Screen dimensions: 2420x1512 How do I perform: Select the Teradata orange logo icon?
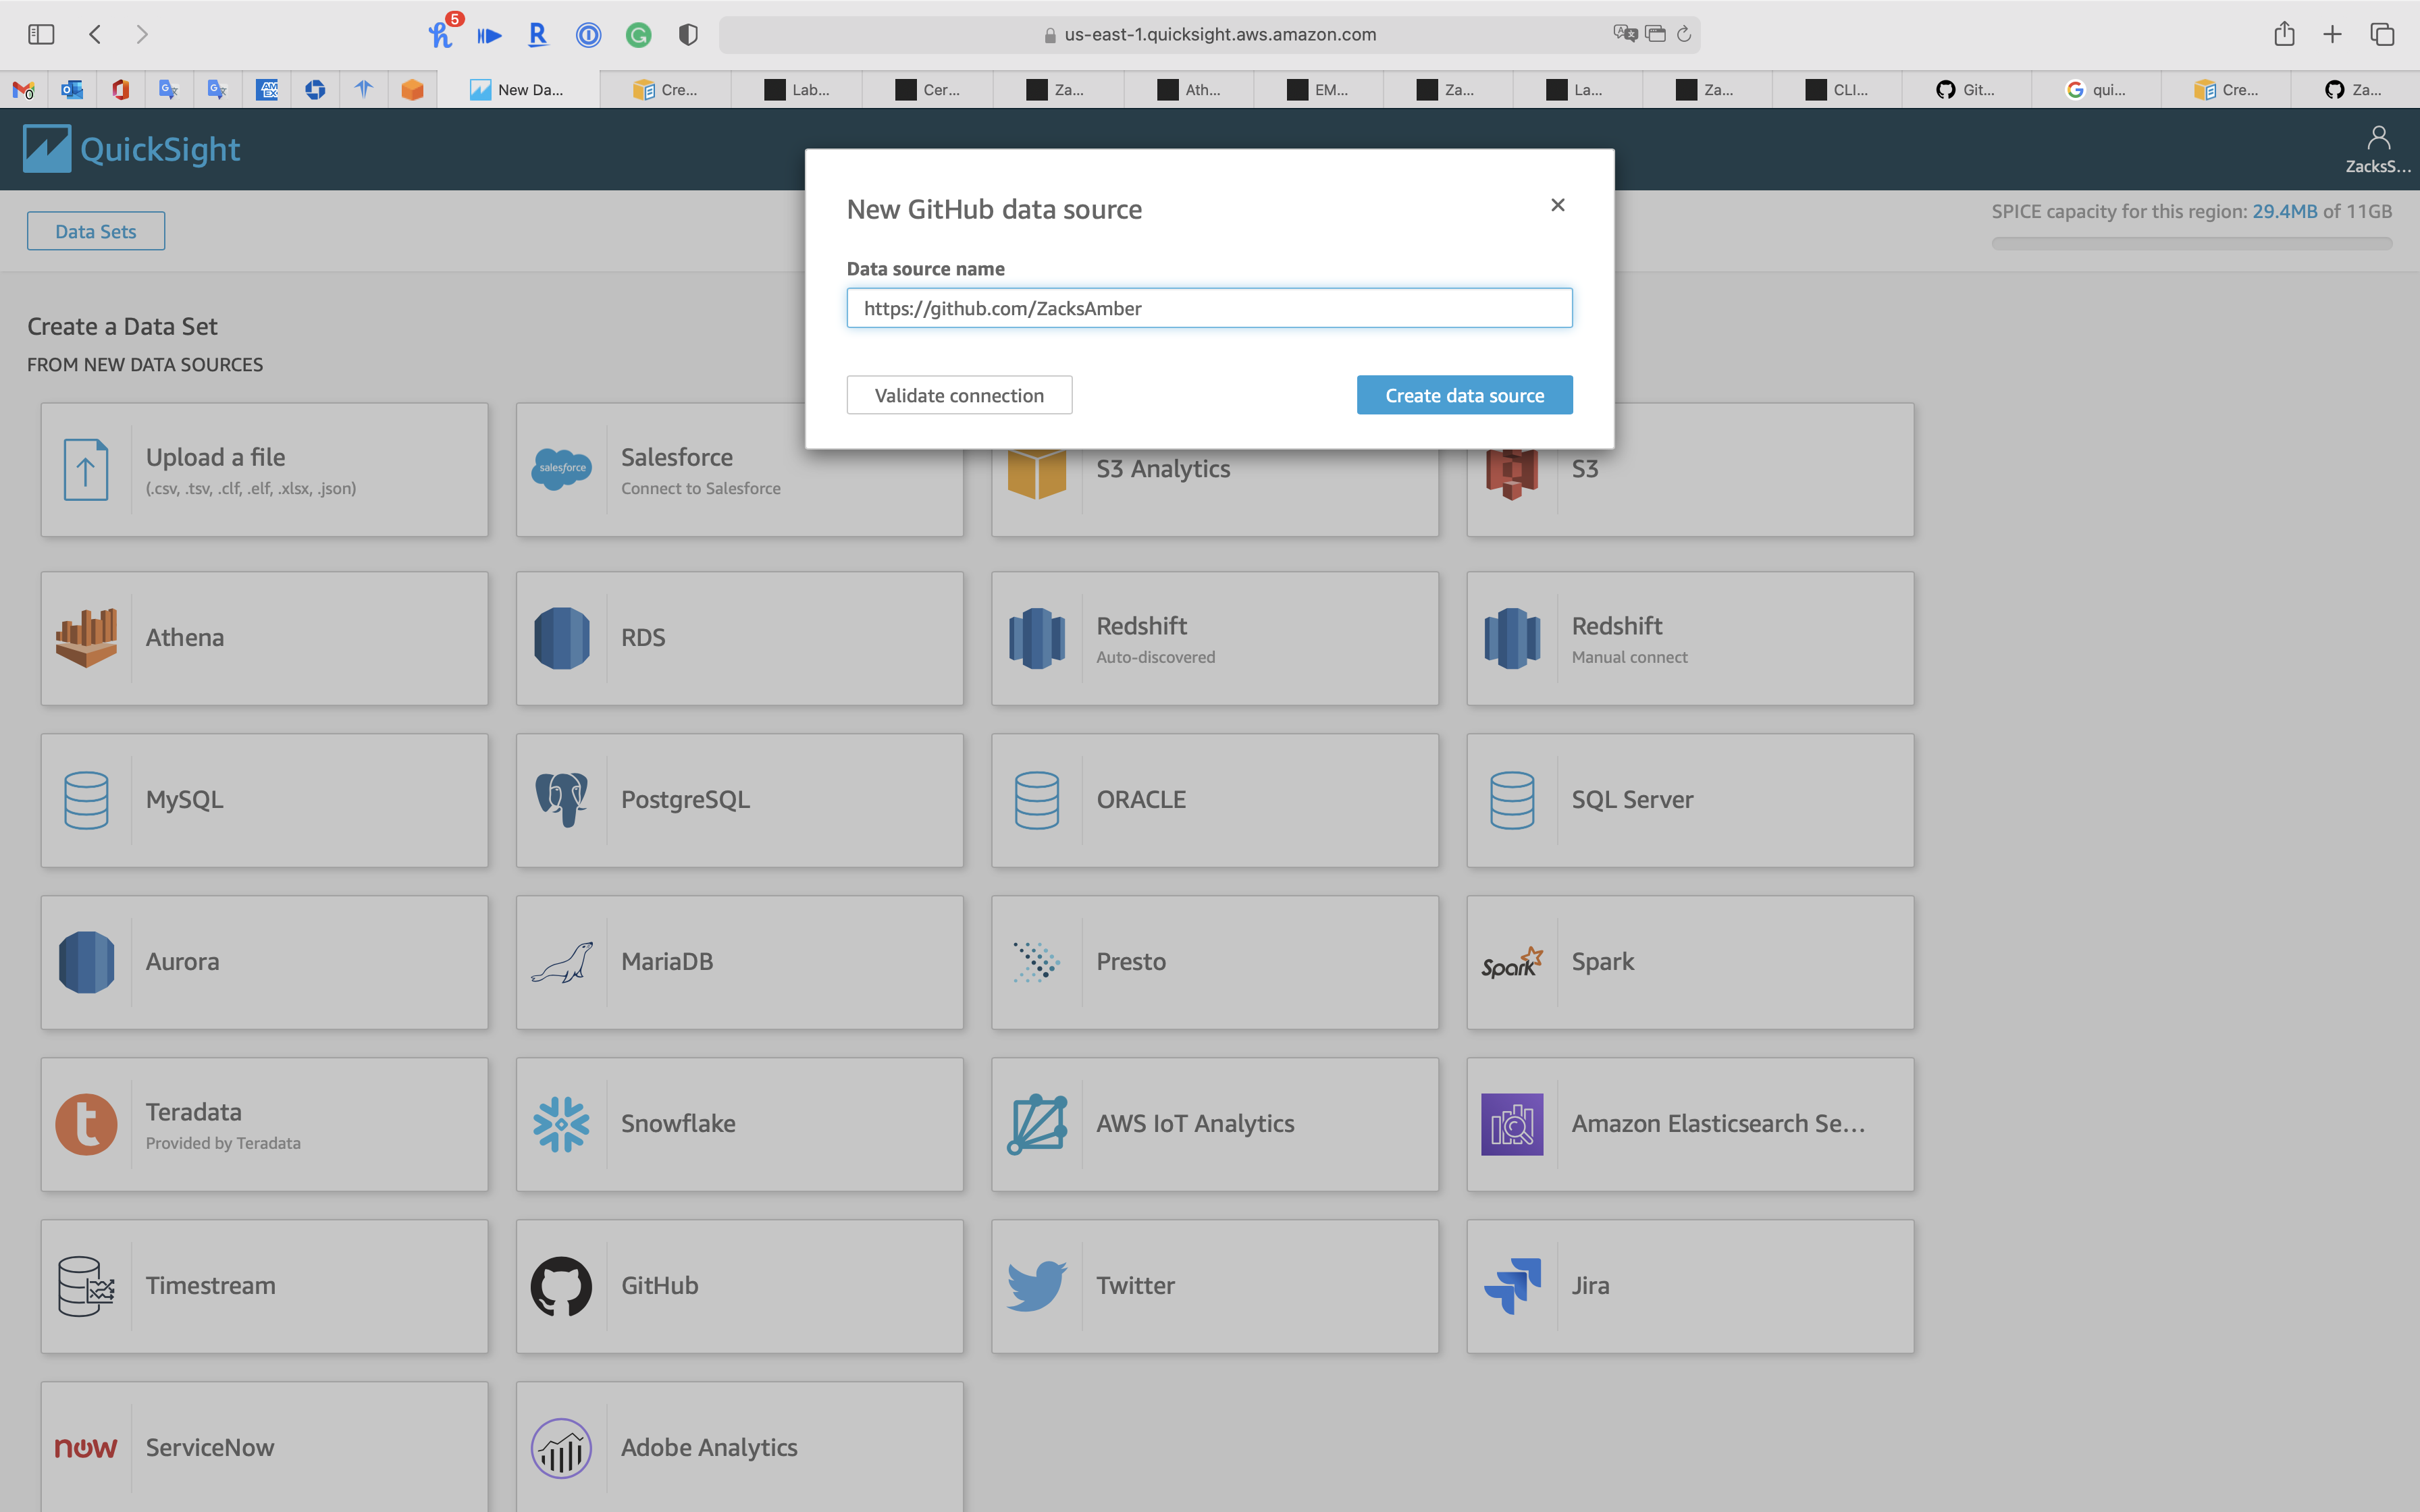86,1124
